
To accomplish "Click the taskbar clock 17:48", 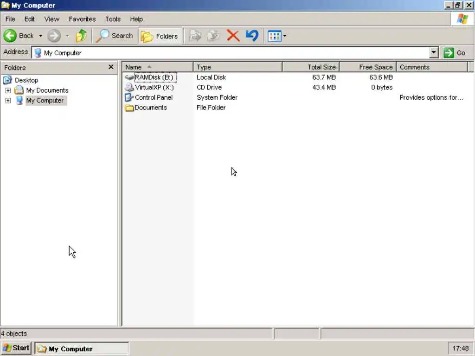I will click(461, 349).
